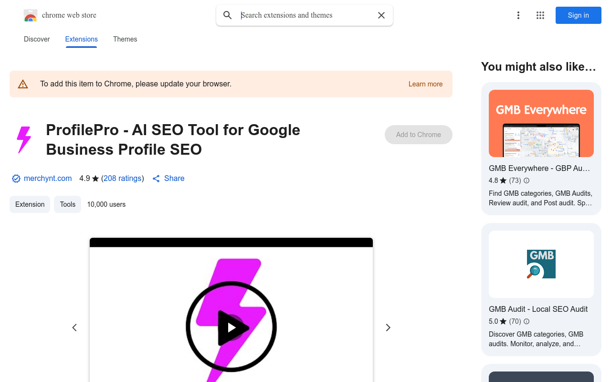Open the Google apps grid
This screenshot has width=611, height=382.
pos(540,15)
